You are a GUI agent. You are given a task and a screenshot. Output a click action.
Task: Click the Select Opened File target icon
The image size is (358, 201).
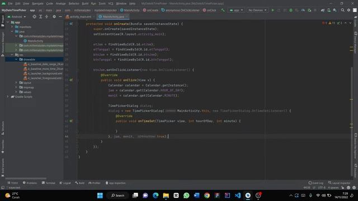34,17
